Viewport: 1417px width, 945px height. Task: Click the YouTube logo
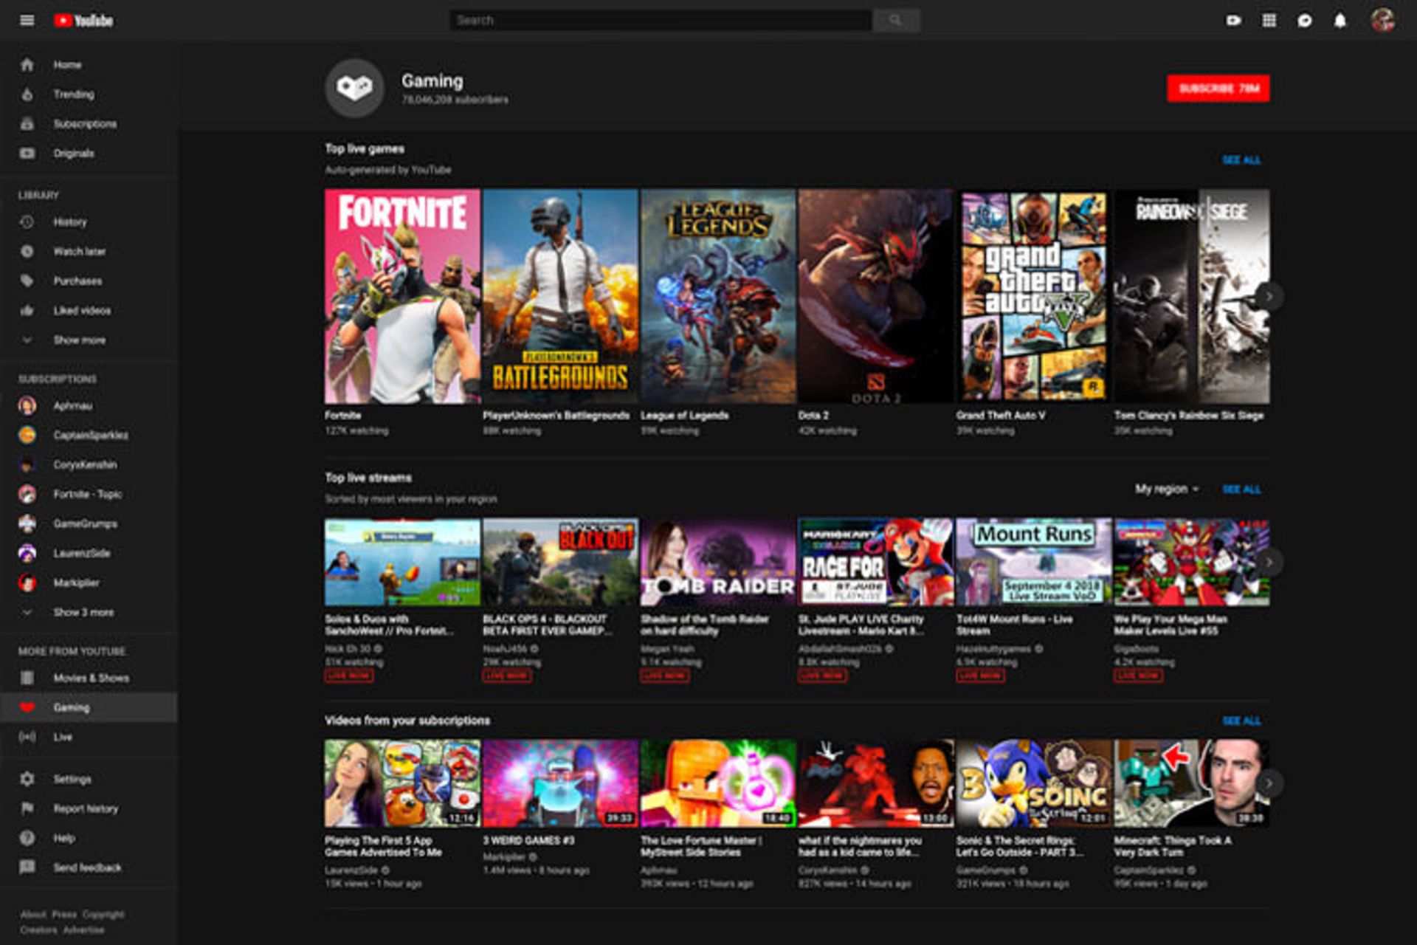pyautogui.click(x=83, y=21)
